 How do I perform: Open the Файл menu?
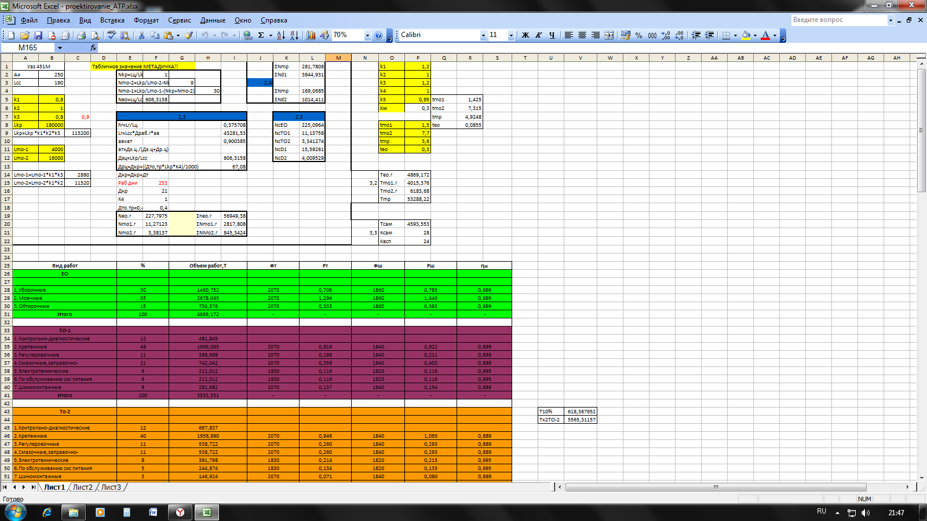[x=29, y=20]
